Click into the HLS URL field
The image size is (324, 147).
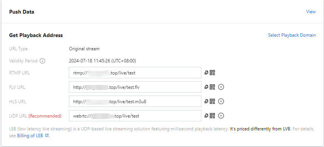click(x=135, y=101)
